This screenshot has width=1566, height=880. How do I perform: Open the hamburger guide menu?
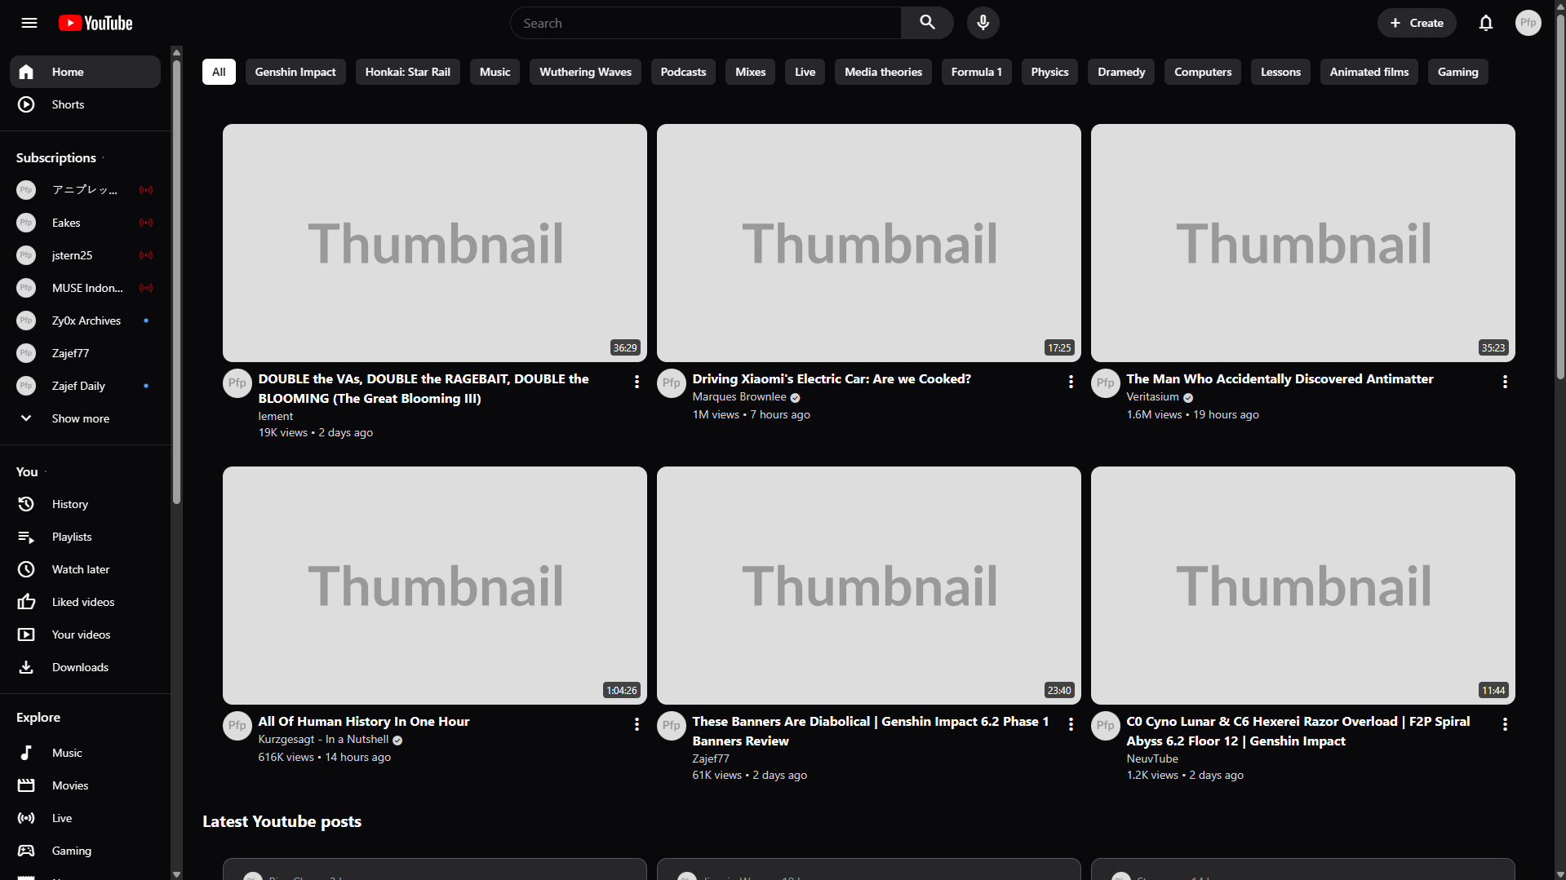(29, 23)
